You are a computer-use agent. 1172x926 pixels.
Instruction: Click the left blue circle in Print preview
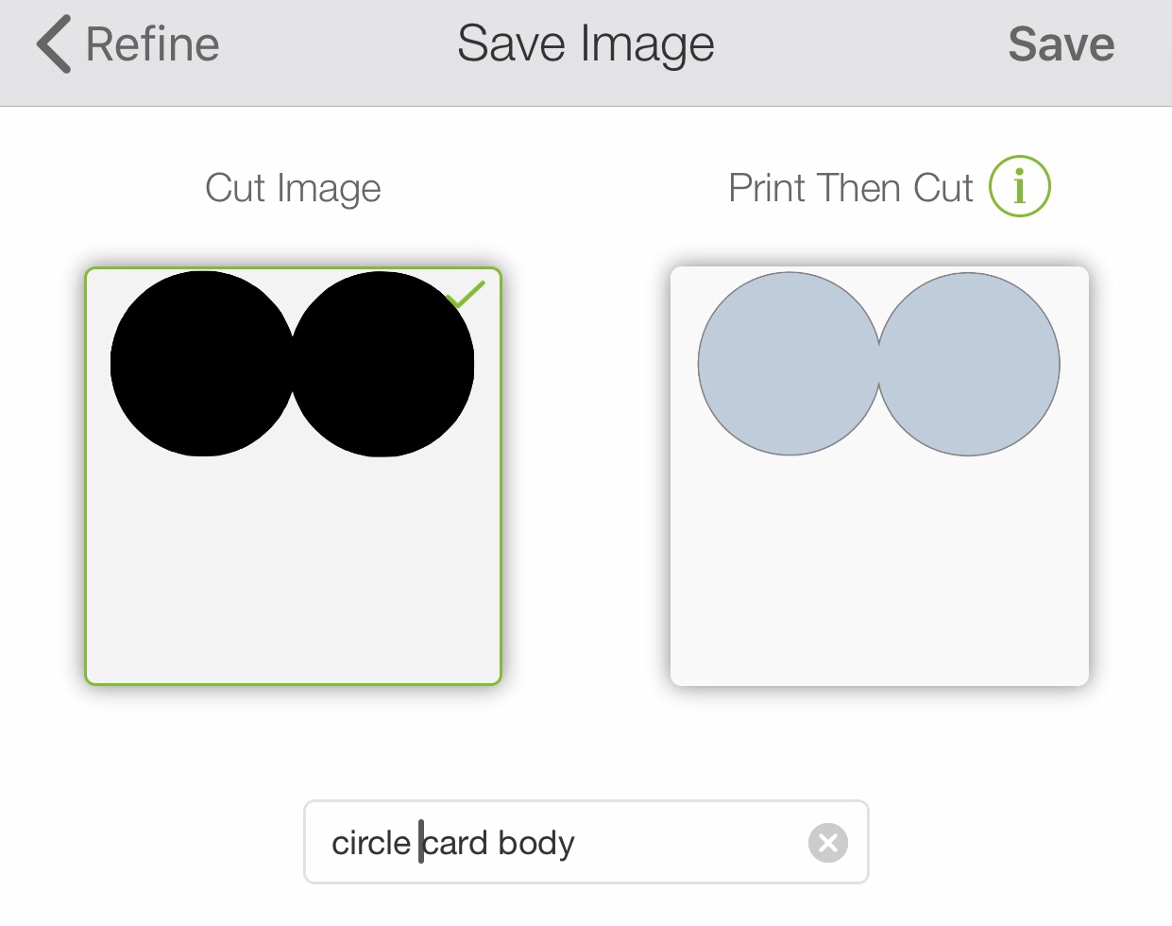pos(789,364)
